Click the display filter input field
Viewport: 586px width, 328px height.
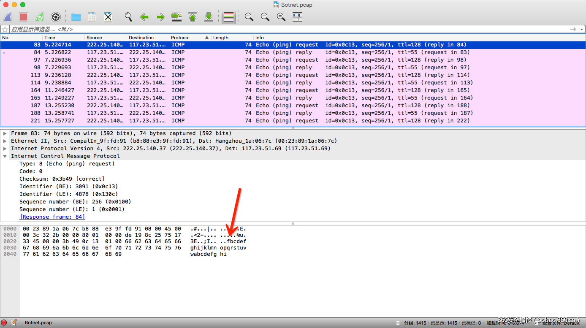(253, 30)
